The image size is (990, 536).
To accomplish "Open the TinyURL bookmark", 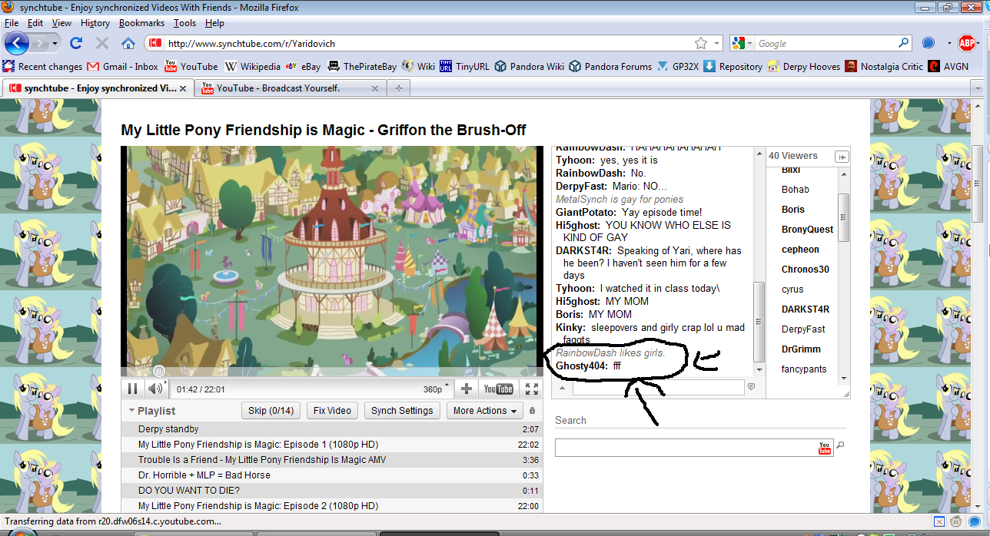I will pyautogui.click(x=465, y=66).
